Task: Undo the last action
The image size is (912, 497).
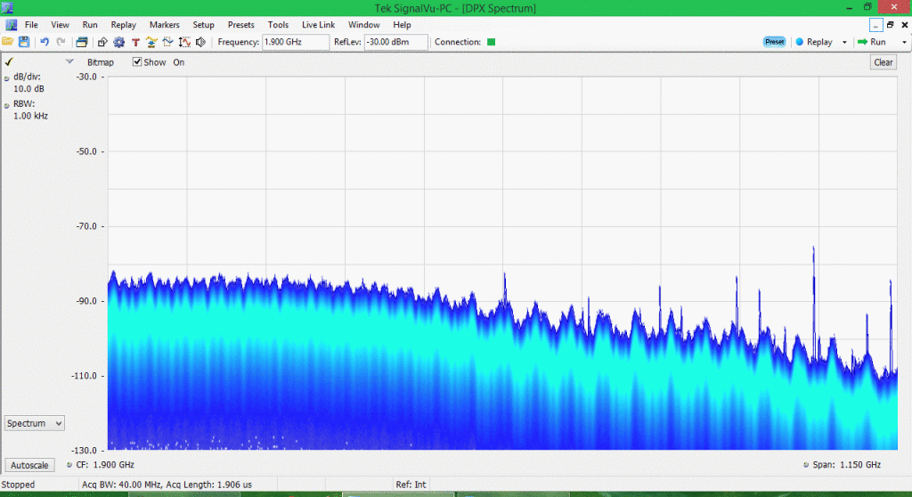Action: click(x=45, y=42)
